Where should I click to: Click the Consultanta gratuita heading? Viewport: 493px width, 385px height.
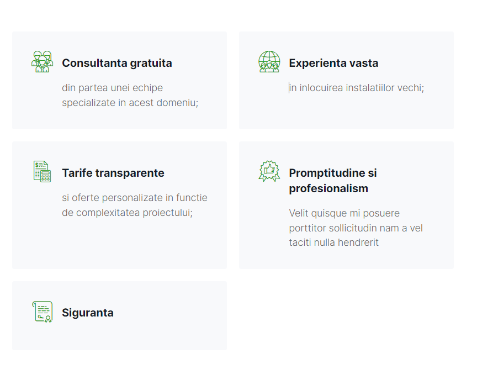(x=117, y=63)
